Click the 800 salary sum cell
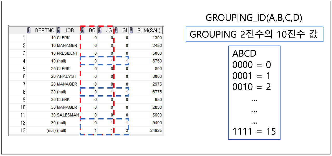 point(158,69)
